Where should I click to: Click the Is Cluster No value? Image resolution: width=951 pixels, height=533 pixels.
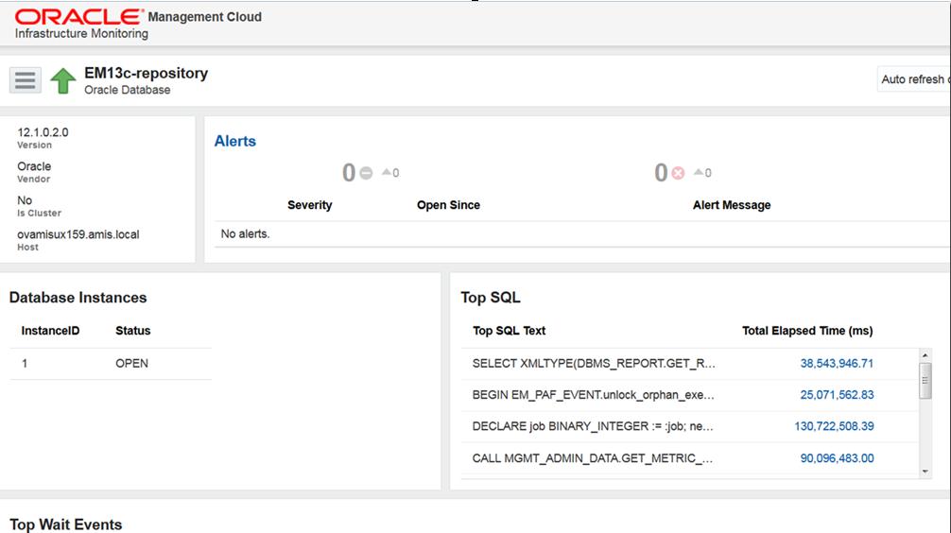[25, 200]
